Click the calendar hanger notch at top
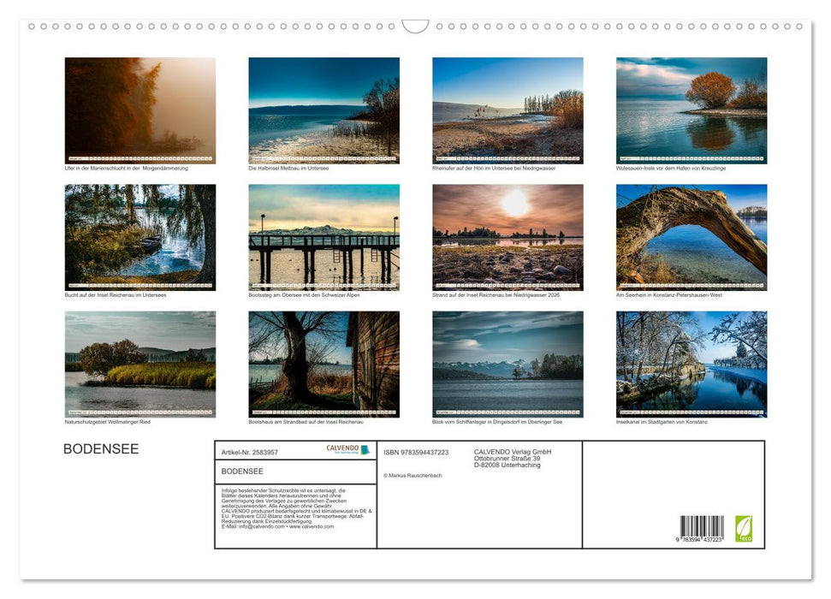Screen dimensions: 831x599 (x=415, y=27)
